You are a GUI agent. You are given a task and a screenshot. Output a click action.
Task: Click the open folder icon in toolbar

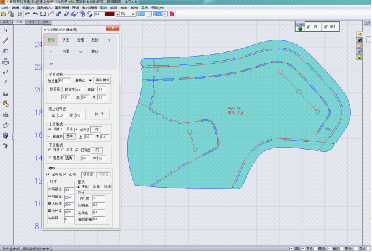(4, 14)
